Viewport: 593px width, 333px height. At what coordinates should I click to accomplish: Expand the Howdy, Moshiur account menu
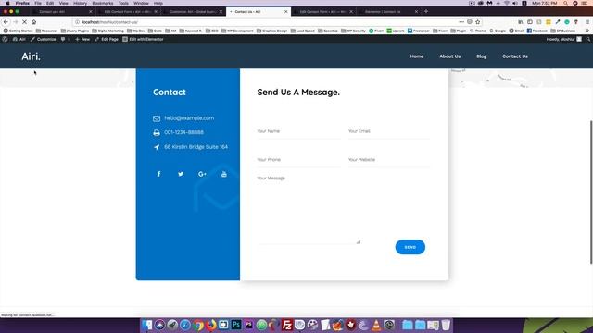(564, 39)
